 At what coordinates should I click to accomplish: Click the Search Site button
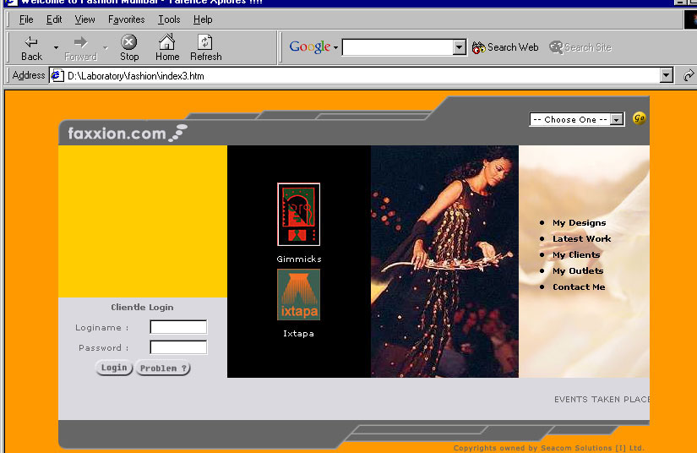[x=580, y=47]
